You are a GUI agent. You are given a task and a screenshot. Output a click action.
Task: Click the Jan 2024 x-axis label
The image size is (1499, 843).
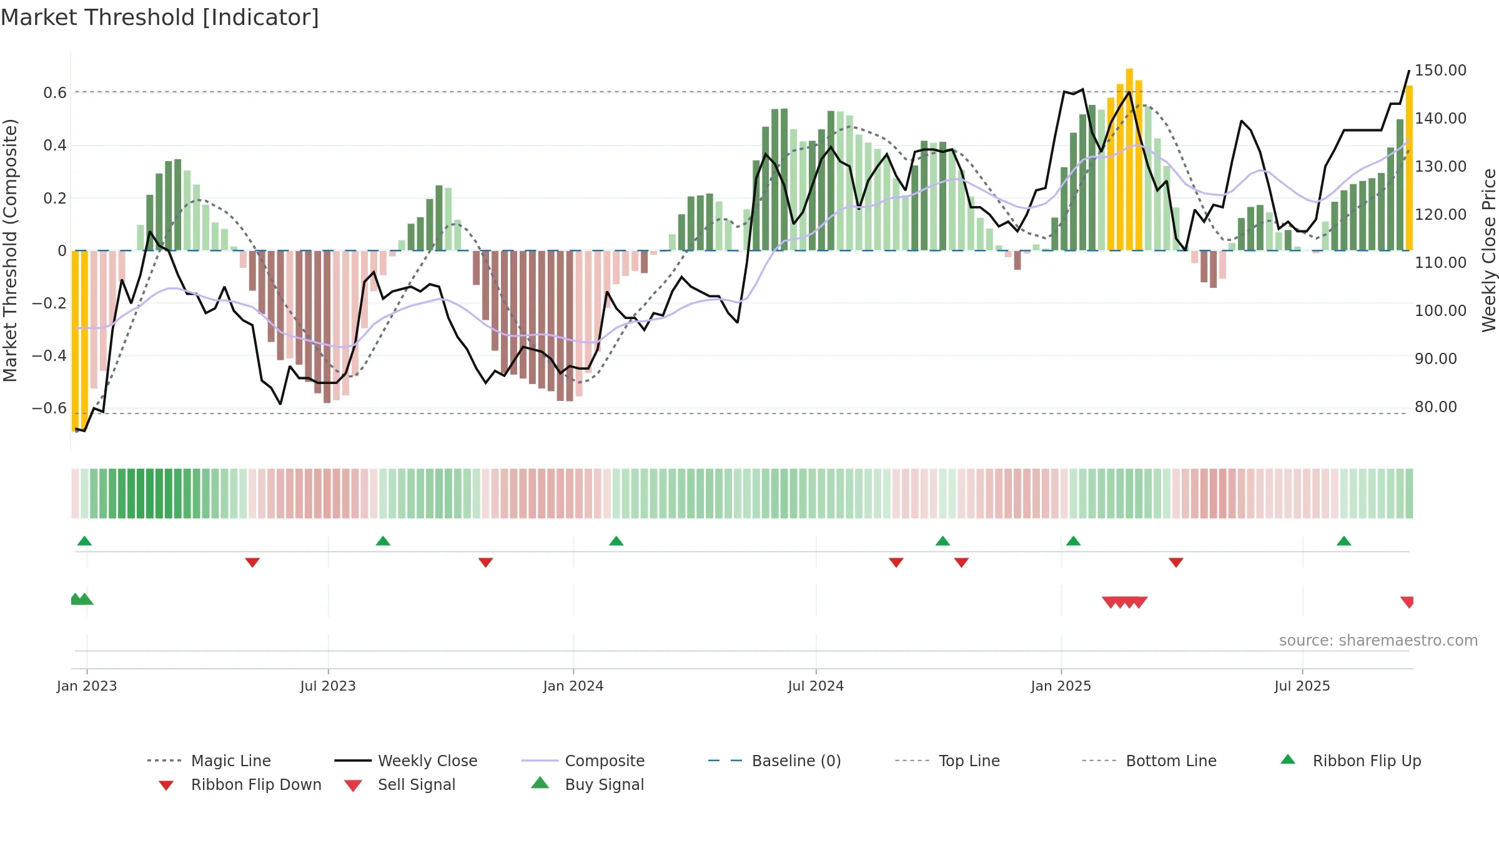click(x=573, y=686)
